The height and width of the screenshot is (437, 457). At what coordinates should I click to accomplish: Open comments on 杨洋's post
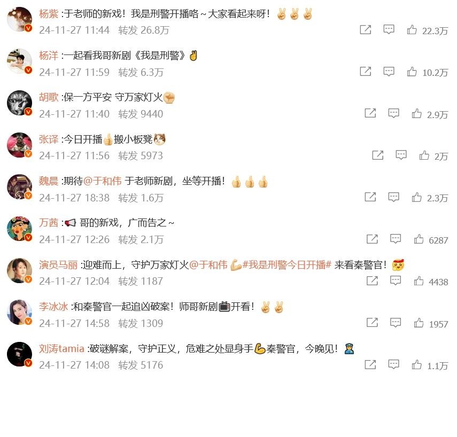[389, 72]
